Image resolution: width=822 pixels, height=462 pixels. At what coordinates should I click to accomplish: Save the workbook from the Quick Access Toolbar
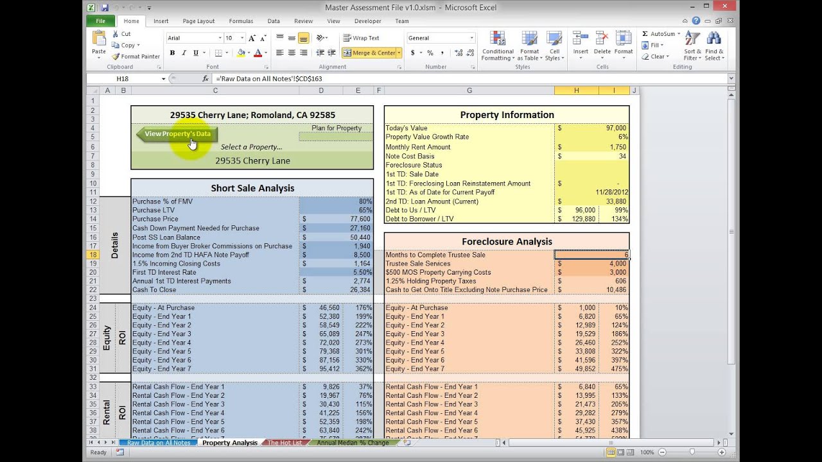(105, 8)
